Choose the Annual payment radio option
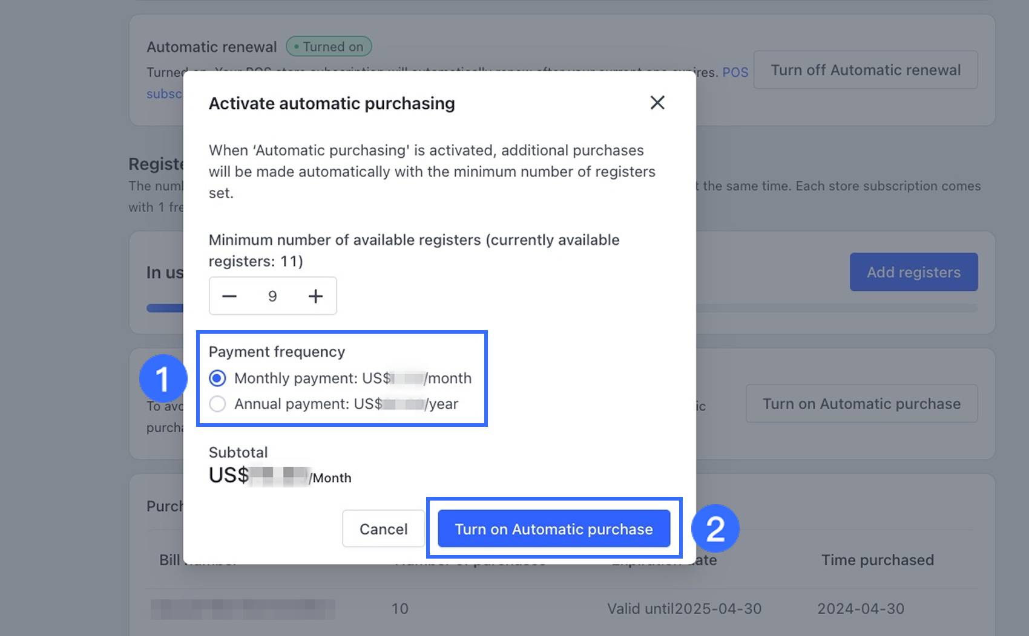The width and height of the screenshot is (1029, 636). [218, 404]
